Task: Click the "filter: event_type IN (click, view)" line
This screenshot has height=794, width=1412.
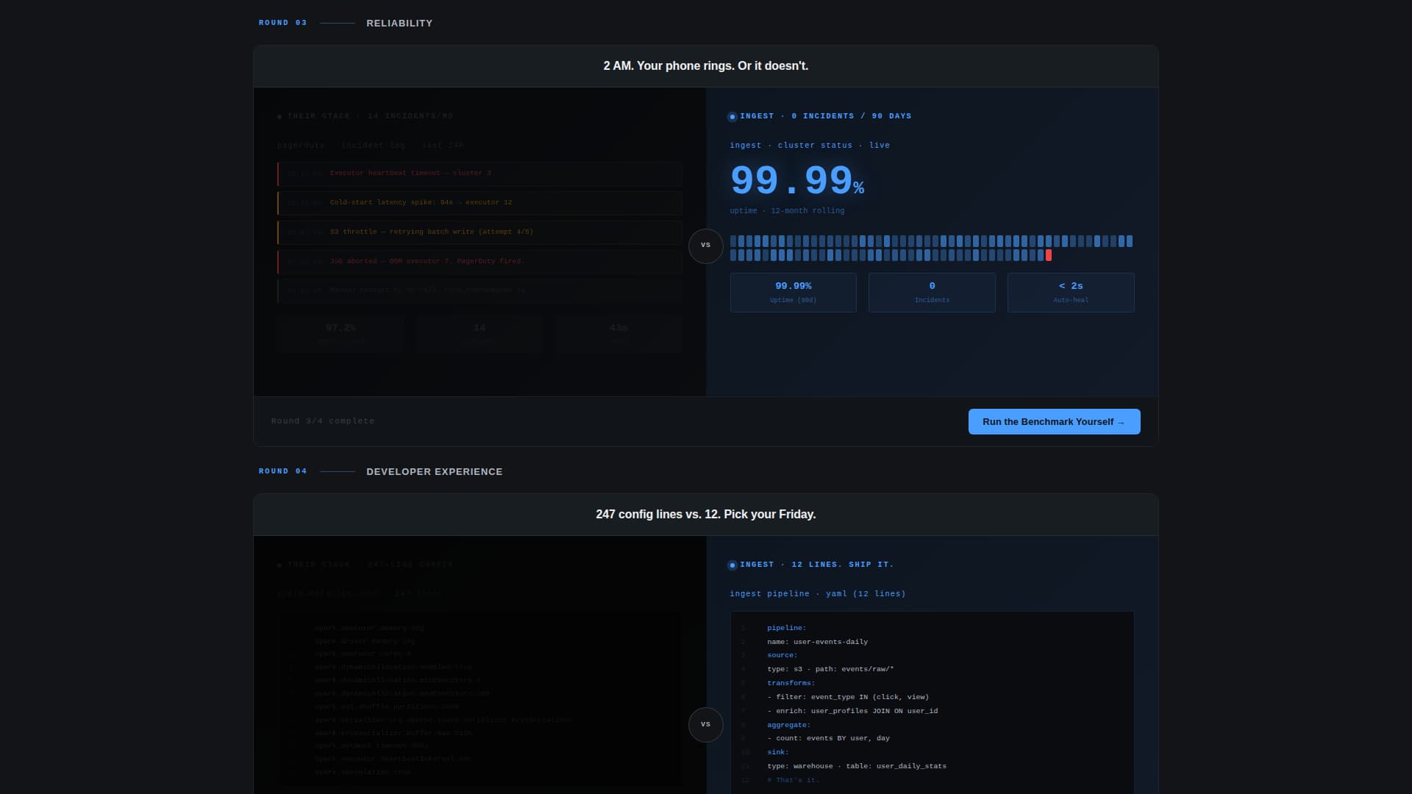Action: tap(848, 697)
